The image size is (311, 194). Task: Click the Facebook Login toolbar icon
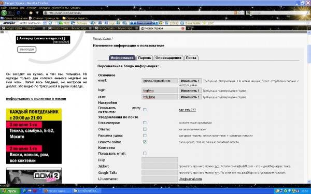point(110,23)
